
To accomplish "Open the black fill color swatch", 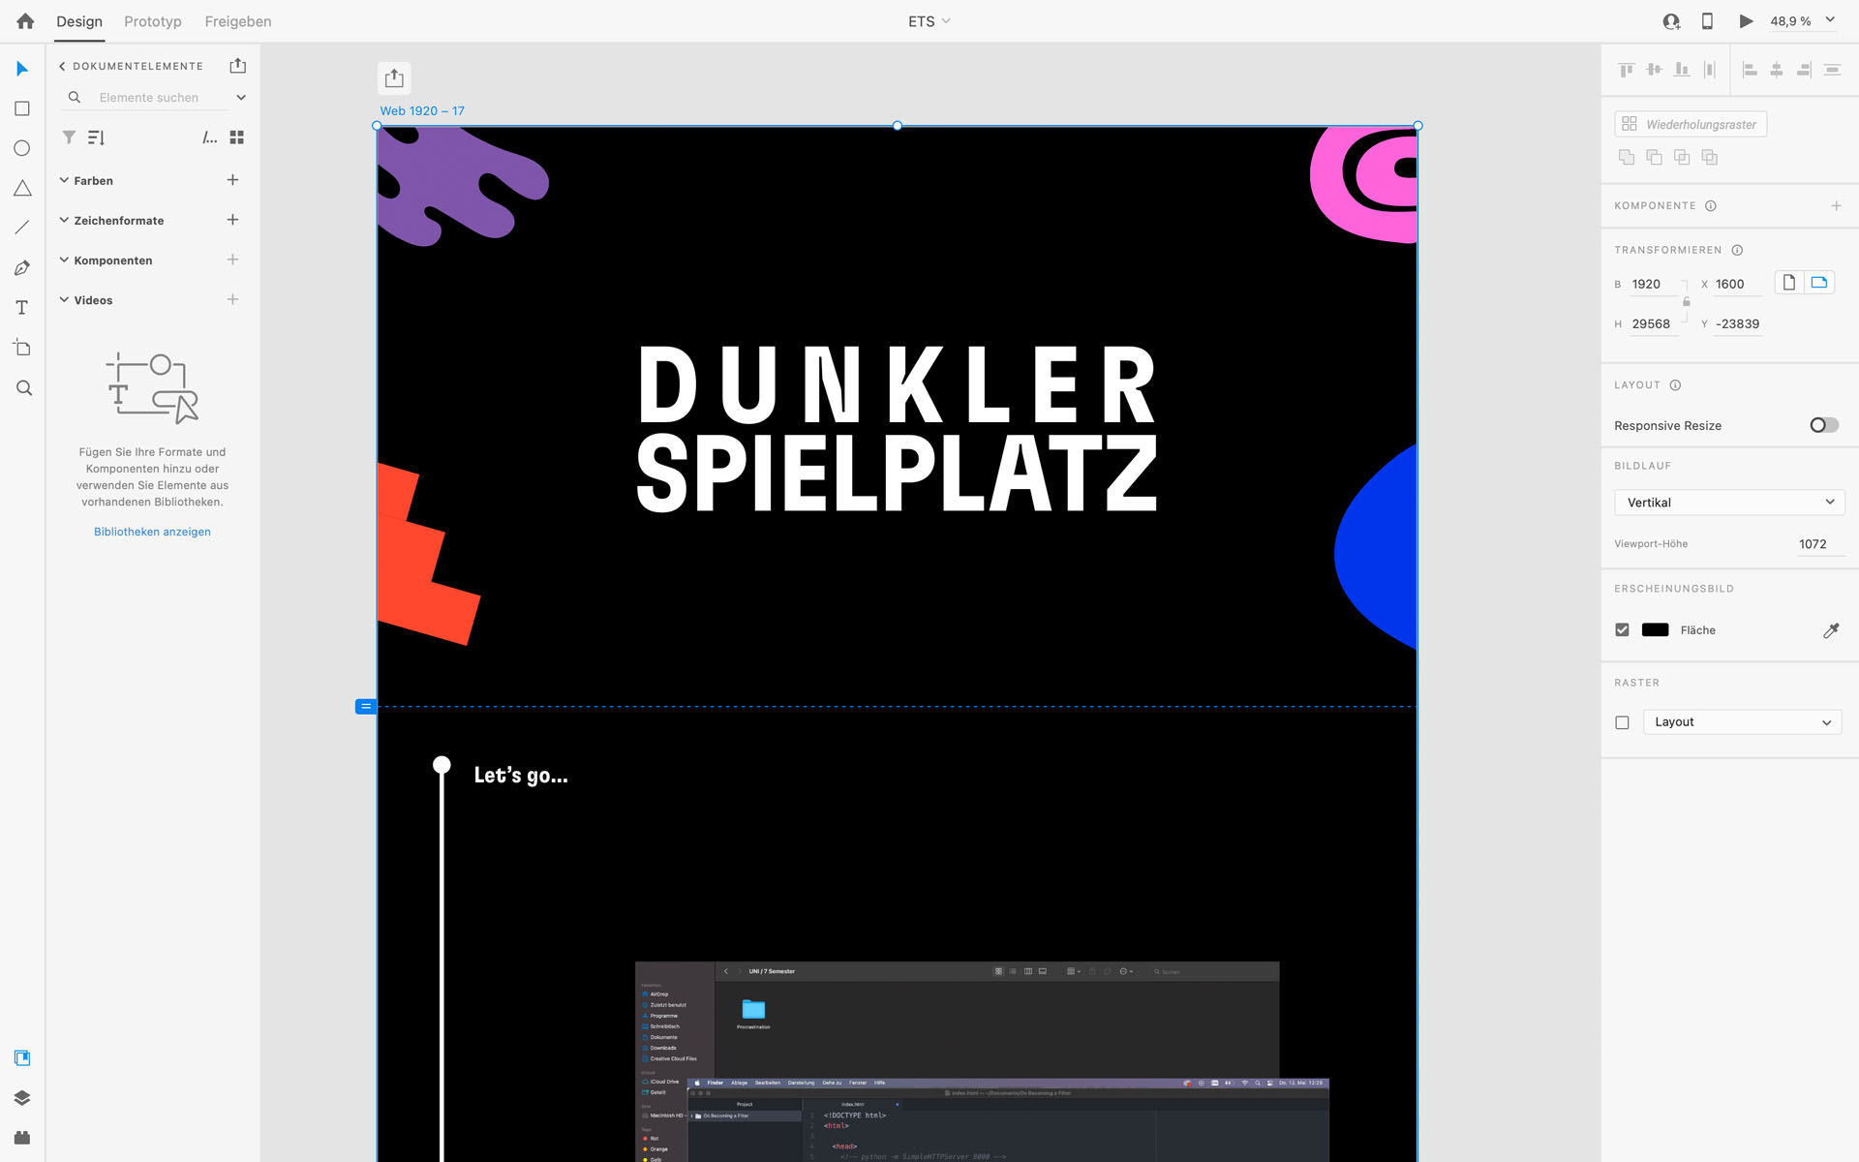I will [x=1656, y=629].
